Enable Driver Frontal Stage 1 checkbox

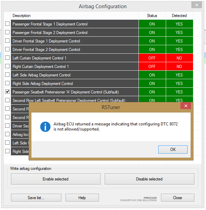click(8, 41)
